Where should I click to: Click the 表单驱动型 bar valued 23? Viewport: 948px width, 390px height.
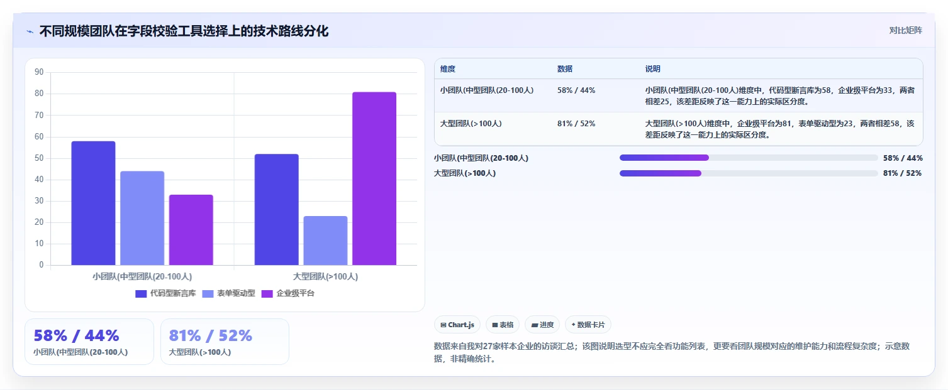pyautogui.click(x=325, y=241)
